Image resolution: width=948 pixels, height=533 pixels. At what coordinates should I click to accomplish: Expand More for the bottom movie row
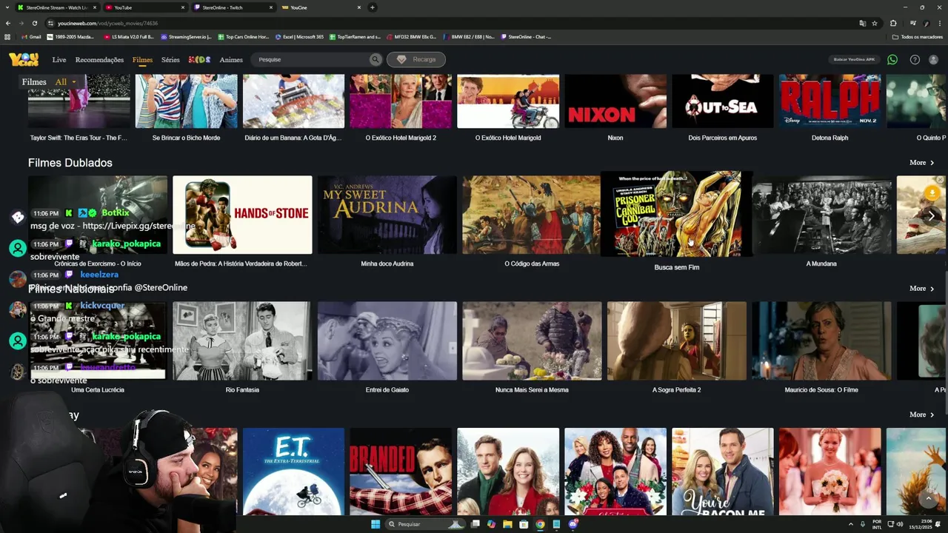pyautogui.click(x=922, y=415)
